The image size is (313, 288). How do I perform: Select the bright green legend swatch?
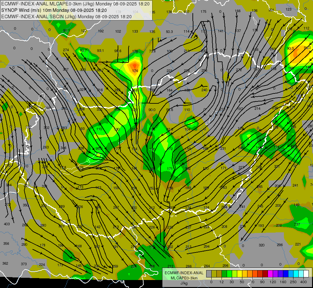(x=230, y=274)
